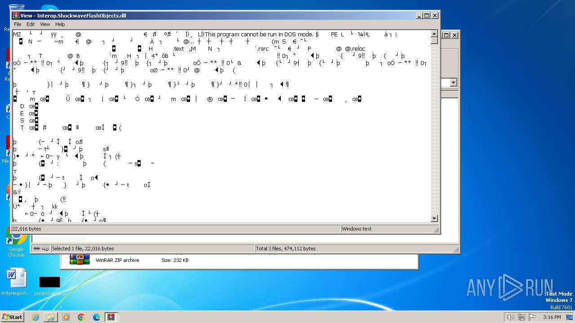Select the projectneed black icon on desktop

50,285
